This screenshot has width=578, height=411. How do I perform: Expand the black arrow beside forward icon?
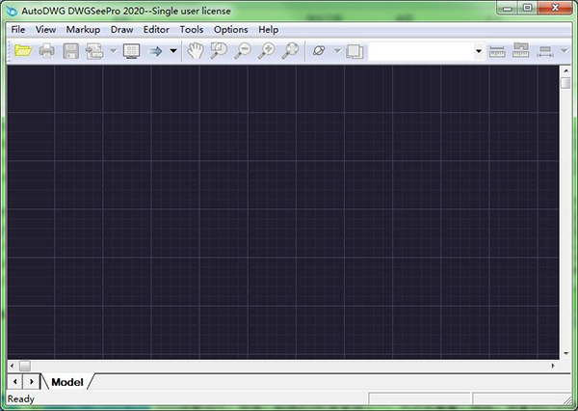pos(173,50)
